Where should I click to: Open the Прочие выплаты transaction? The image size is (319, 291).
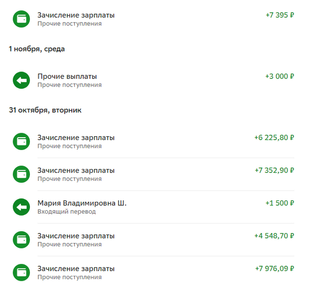coord(67,76)
